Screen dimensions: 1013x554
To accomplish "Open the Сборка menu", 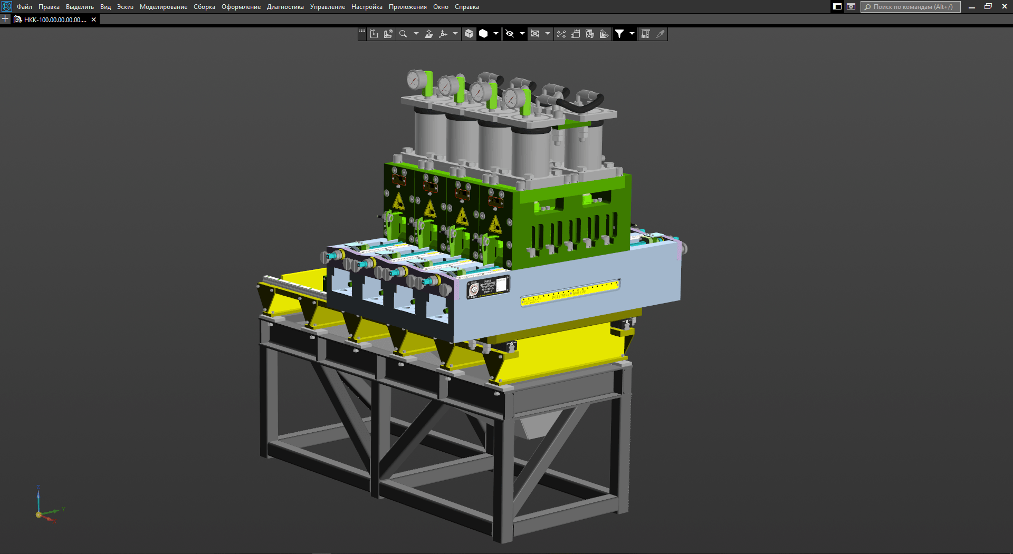I will pyautogui.click(x=204, y=7).
